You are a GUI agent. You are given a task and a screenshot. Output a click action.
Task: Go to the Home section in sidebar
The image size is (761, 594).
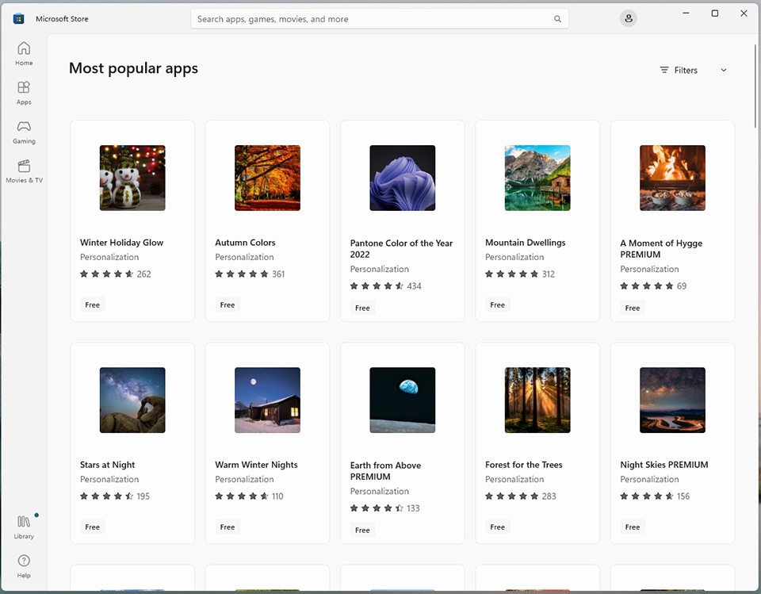click(x=24, y=53)
